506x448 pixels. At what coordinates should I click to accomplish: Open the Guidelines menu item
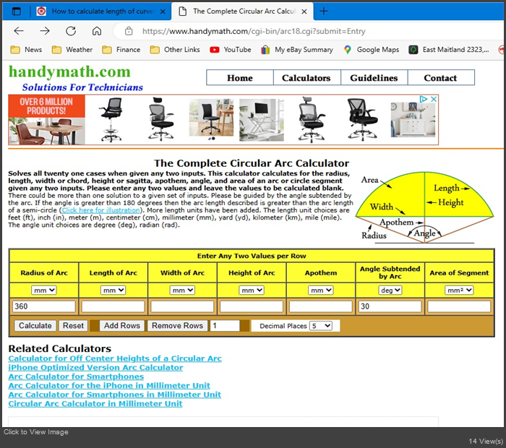coord(374,78)
